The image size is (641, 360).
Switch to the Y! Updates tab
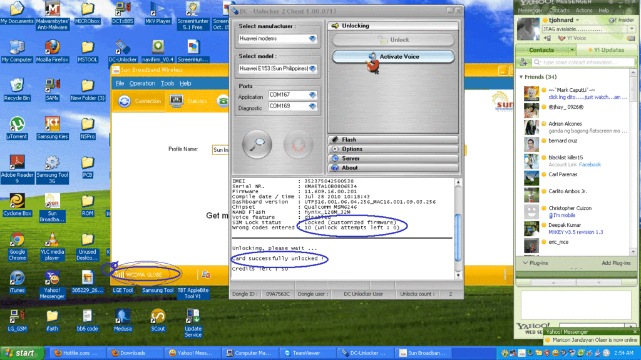pos(606,50)
